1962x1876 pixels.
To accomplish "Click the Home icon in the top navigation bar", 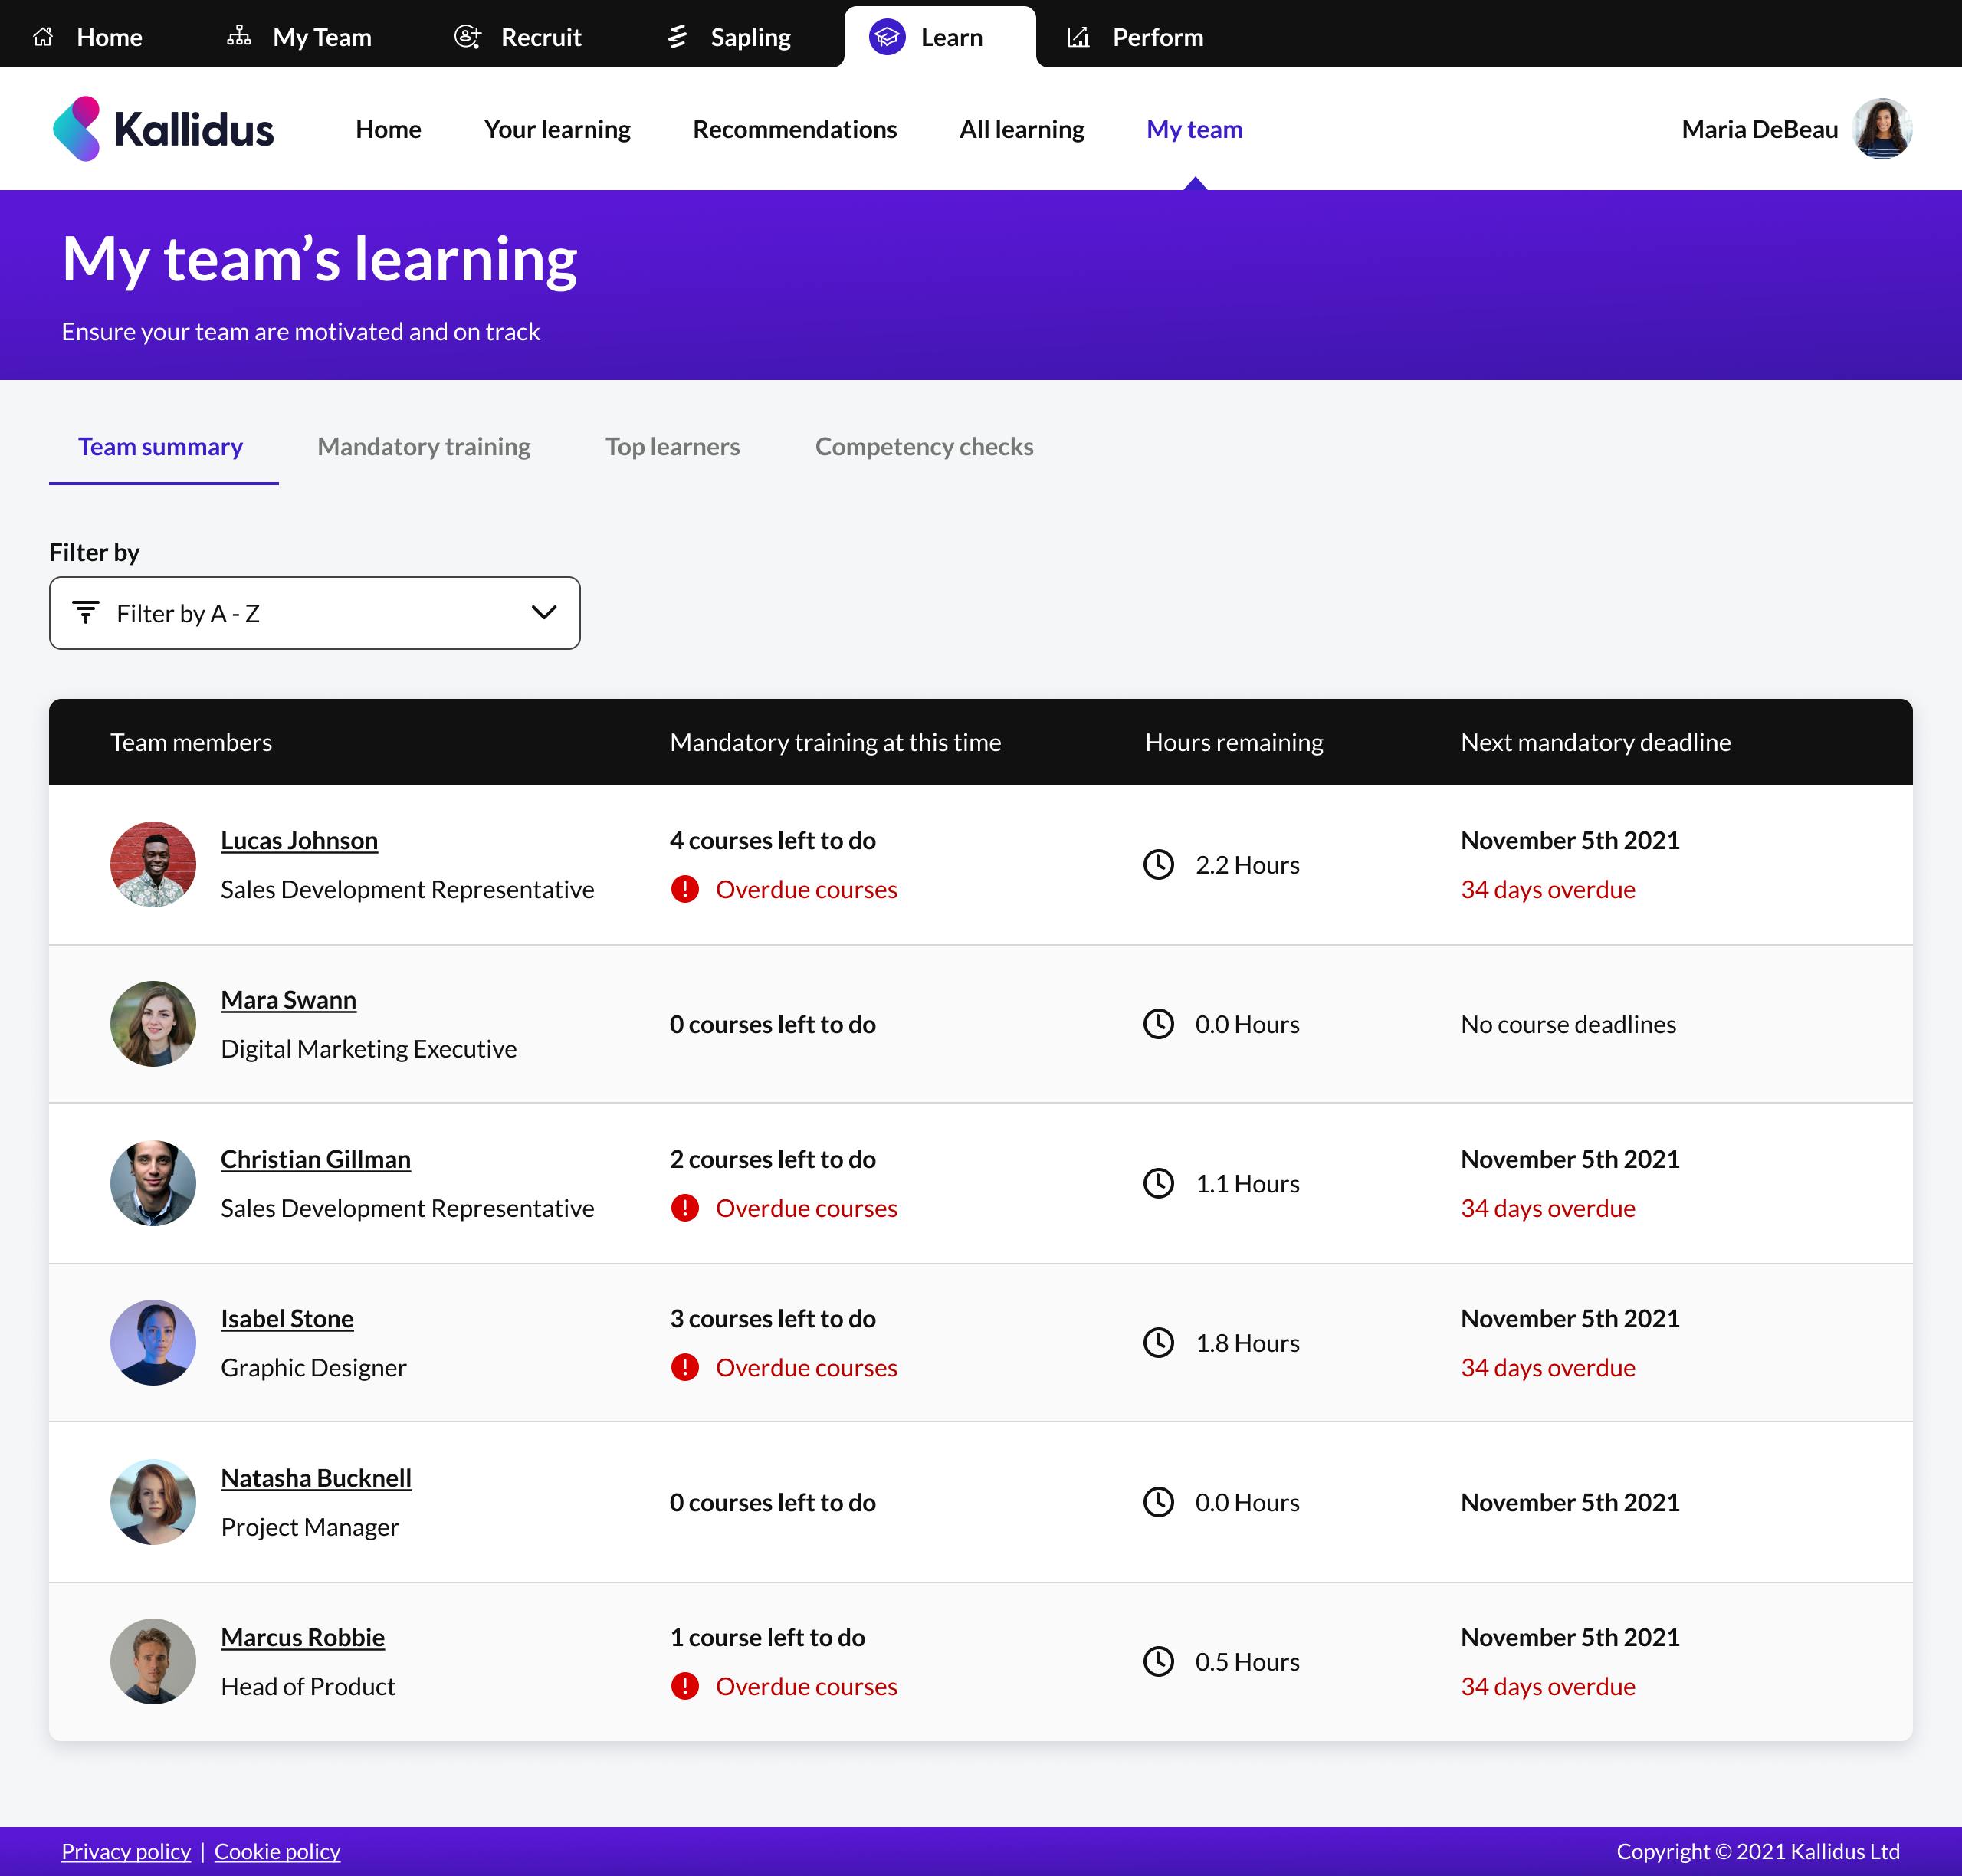I will point(43,36).
